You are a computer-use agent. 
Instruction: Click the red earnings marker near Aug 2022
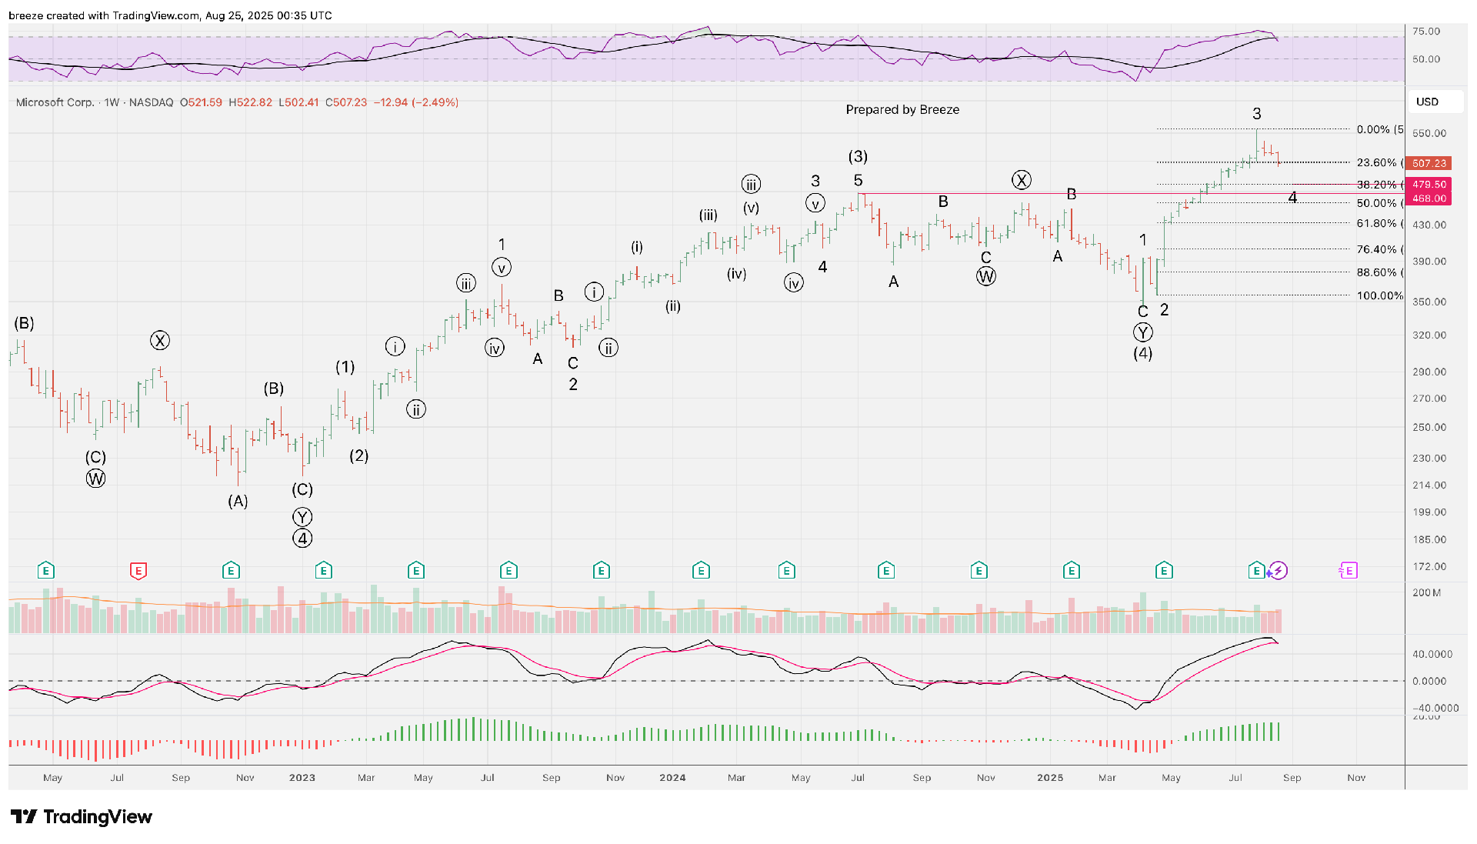point(138,571)
